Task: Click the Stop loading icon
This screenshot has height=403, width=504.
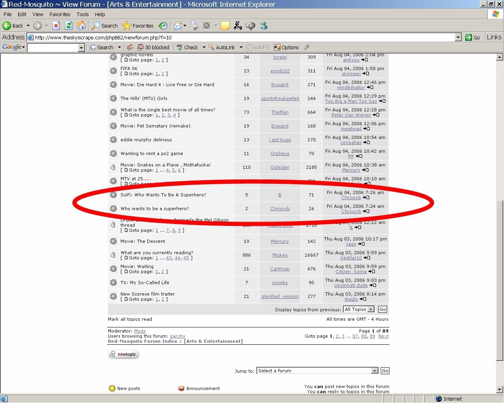Action: (56, 26)
